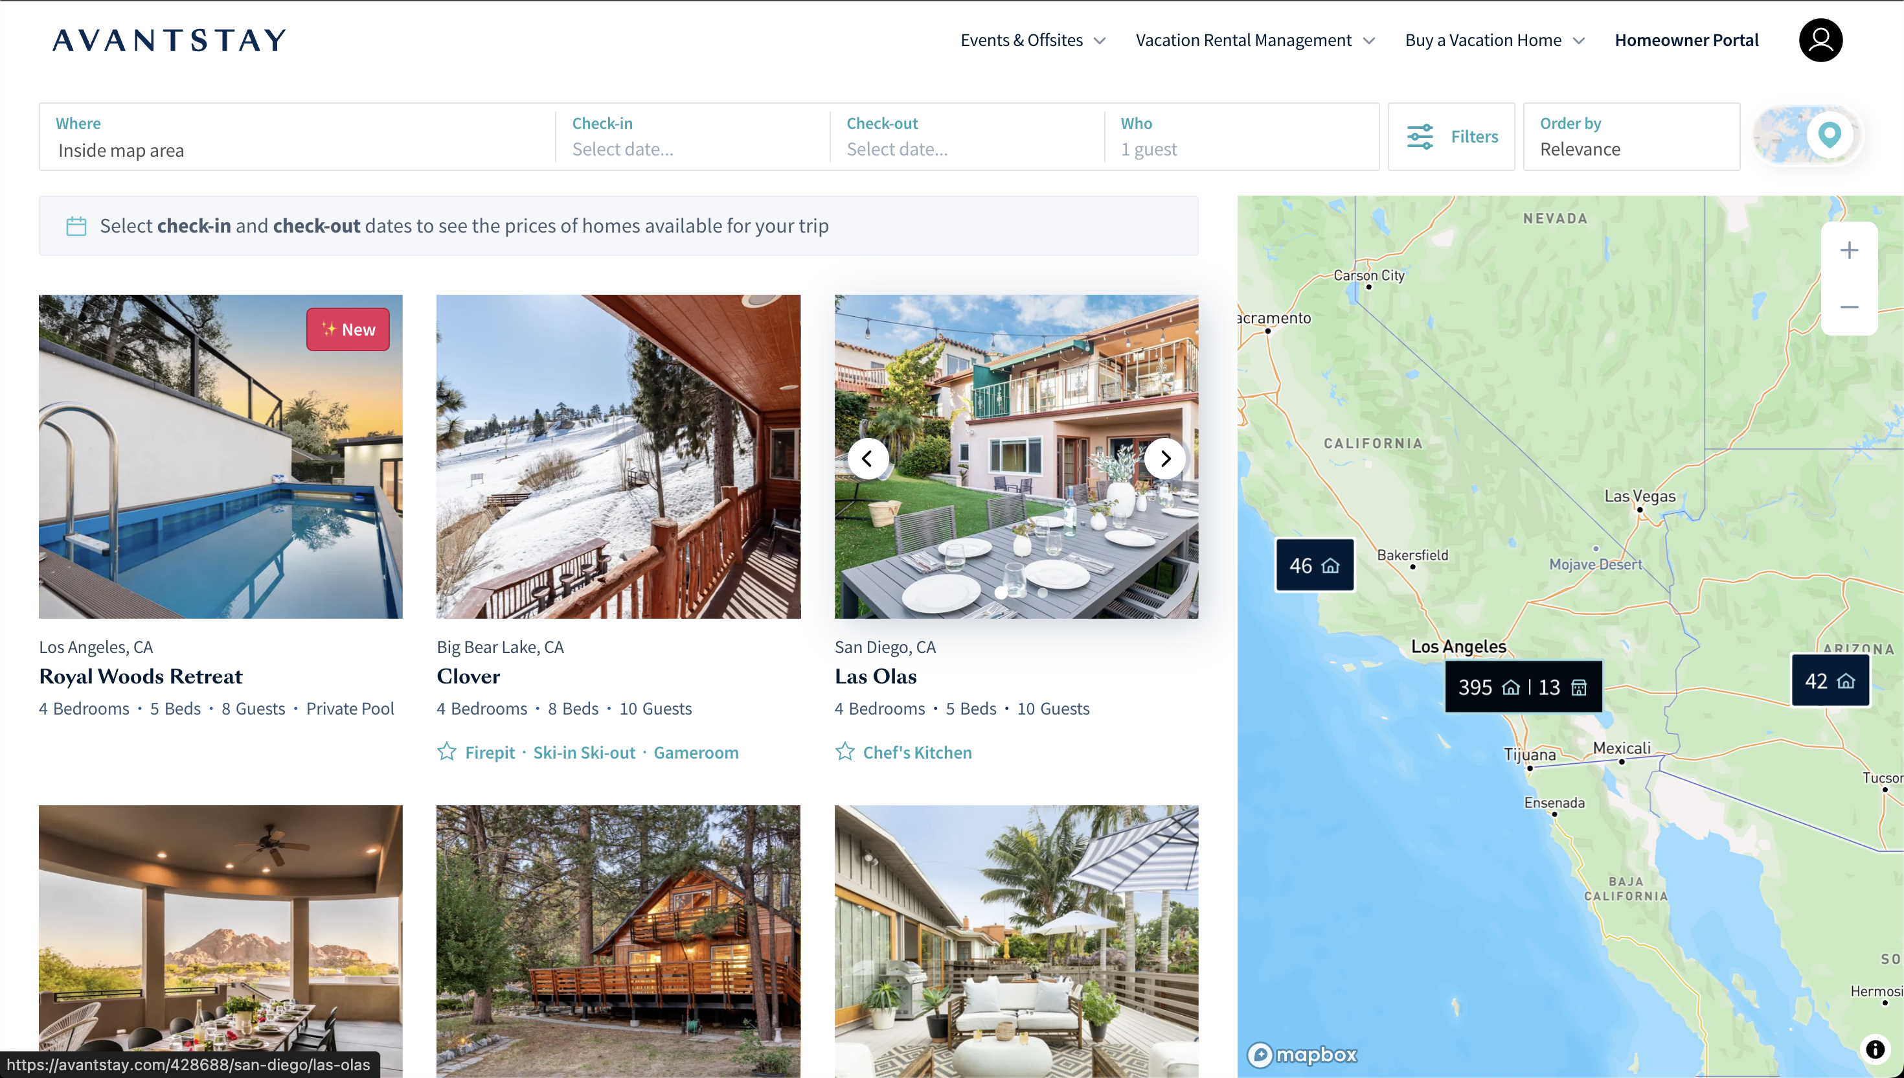Open the Check-in date picker
Viewport: 1904px width, 1078px height.
(692, 136)
